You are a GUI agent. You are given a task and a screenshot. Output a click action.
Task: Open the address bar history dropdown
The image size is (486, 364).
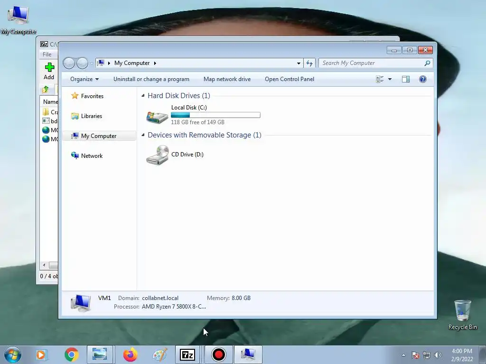(x=299, y=63)
